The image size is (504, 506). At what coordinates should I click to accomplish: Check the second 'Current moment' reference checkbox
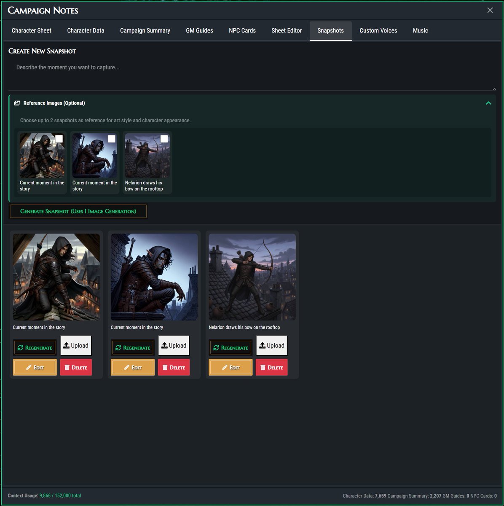click(x=112, y=139)
